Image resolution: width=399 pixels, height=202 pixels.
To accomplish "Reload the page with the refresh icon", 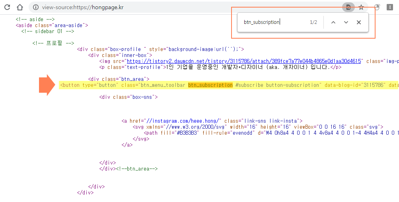I will 7,7.
